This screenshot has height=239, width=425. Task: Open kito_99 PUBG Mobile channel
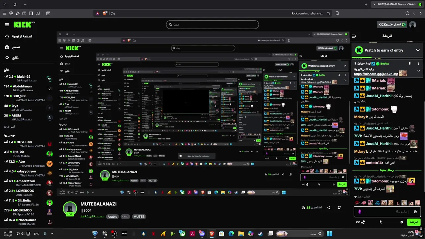point(28,154)
